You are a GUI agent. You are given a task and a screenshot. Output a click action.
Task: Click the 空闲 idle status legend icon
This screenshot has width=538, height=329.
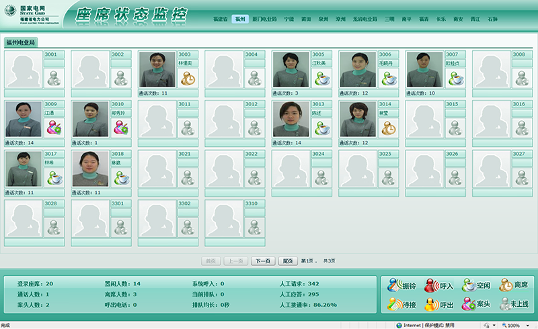(468, 285)
